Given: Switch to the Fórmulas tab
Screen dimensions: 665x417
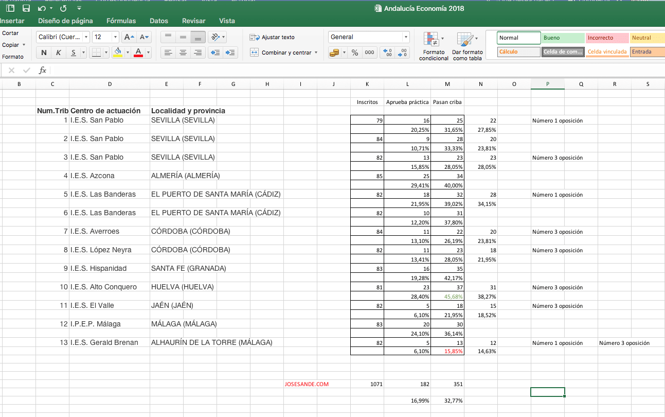Looking at the screenshot, I should pyautogui.click(x=121, y=21).
